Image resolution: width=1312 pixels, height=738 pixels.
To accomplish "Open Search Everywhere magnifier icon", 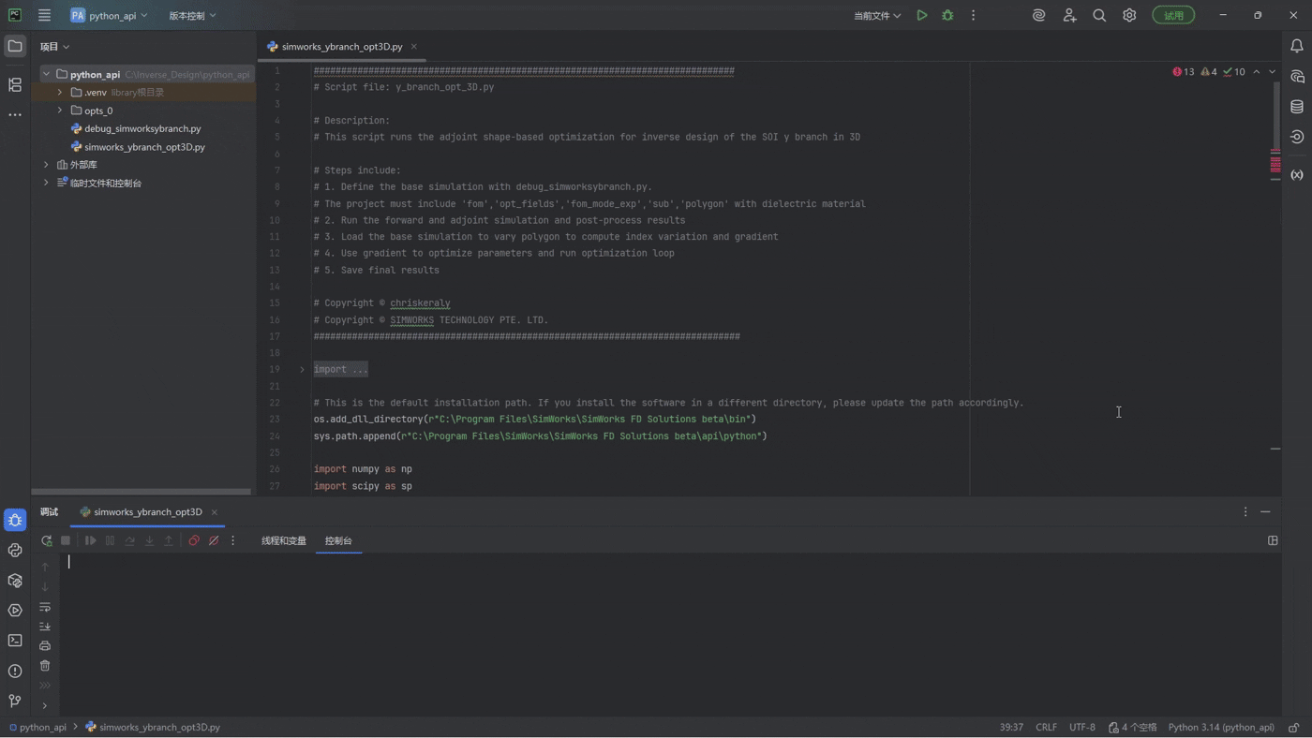I will [x=1099, y=15].
